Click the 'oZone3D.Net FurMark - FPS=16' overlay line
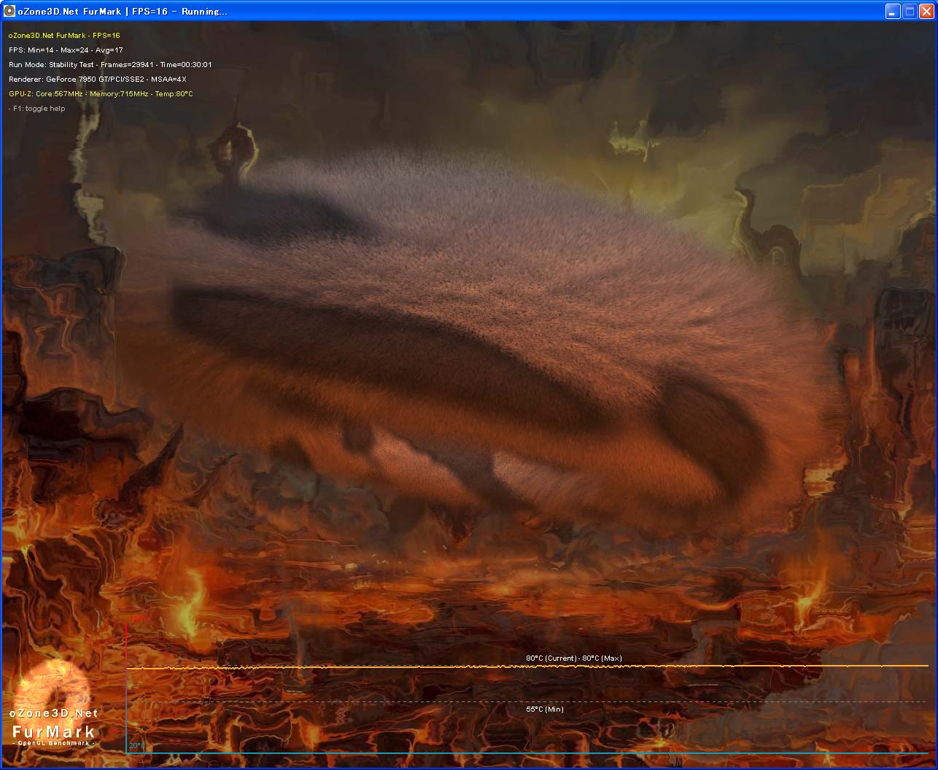 pos(64,35)
